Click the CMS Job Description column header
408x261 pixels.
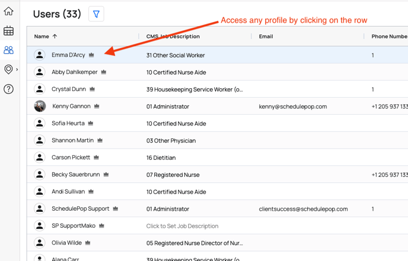tap(173, 36)
